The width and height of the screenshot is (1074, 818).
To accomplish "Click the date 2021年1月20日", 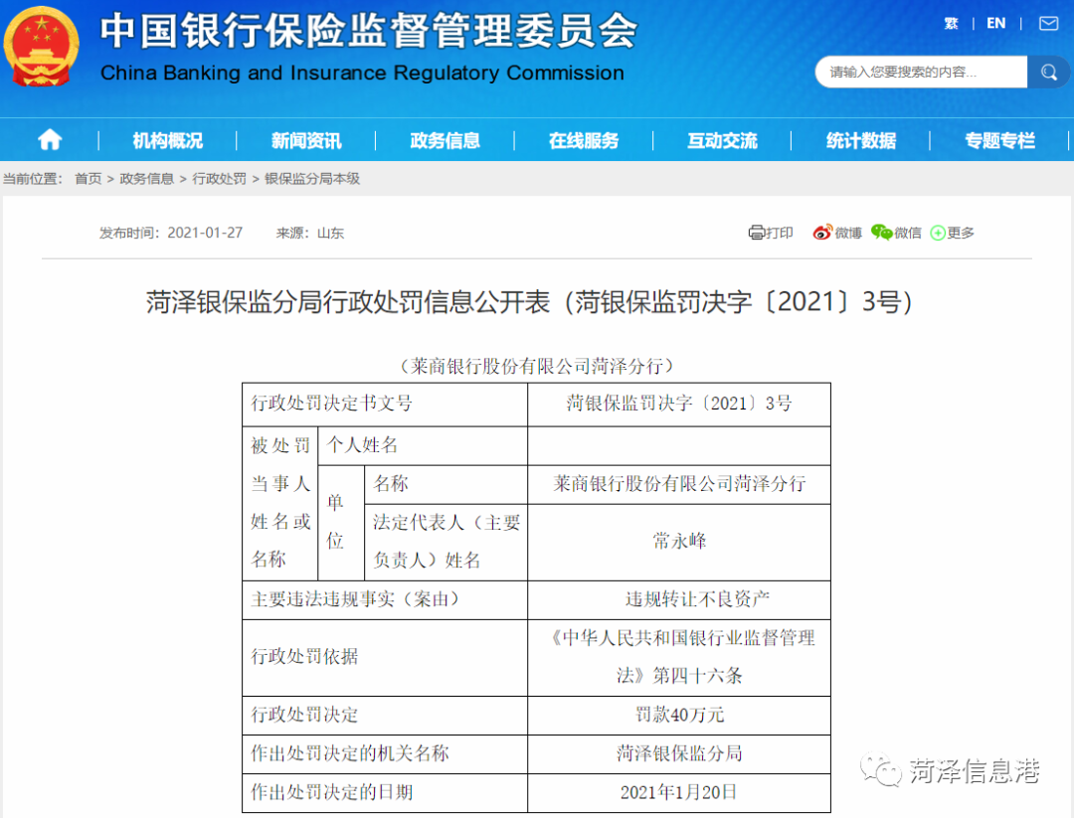I will 679,793.
